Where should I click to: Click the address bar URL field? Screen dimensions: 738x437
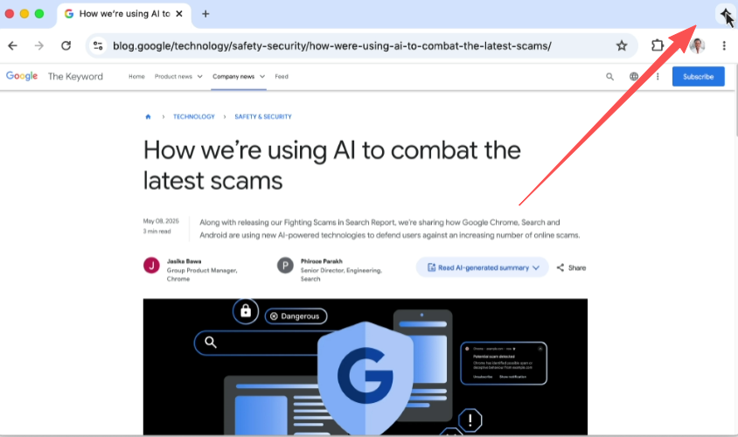pos(331,45)
